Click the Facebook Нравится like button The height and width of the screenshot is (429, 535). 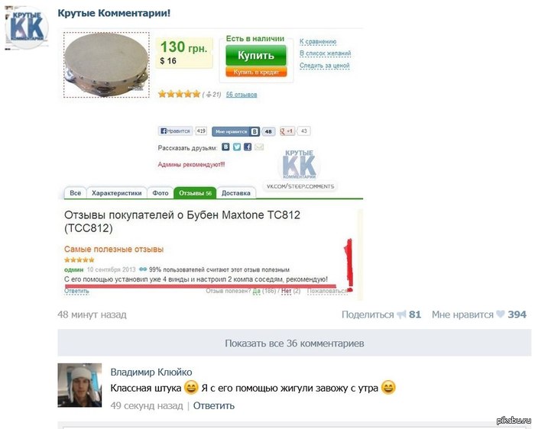click(175, 131)
